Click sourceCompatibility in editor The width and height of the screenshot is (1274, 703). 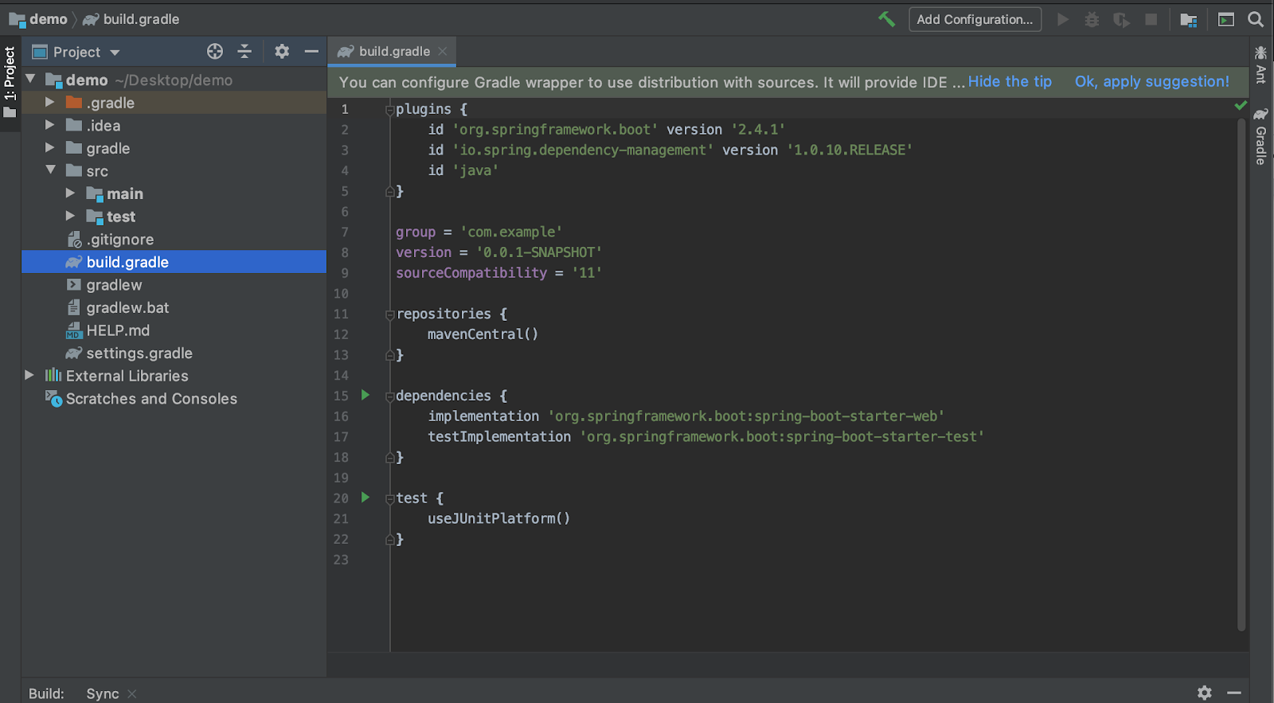(x=471, y=273)
